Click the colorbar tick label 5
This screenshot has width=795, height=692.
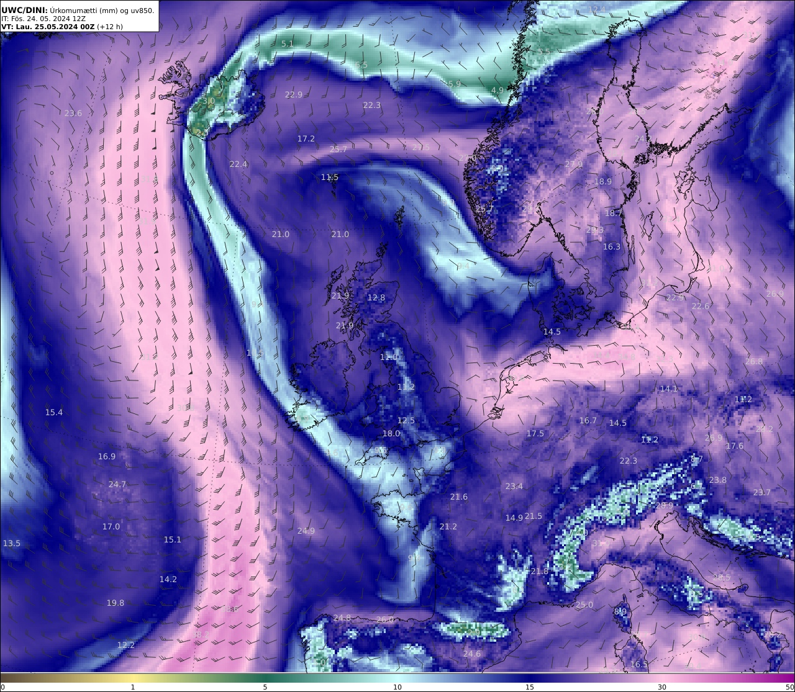(265, 687)
